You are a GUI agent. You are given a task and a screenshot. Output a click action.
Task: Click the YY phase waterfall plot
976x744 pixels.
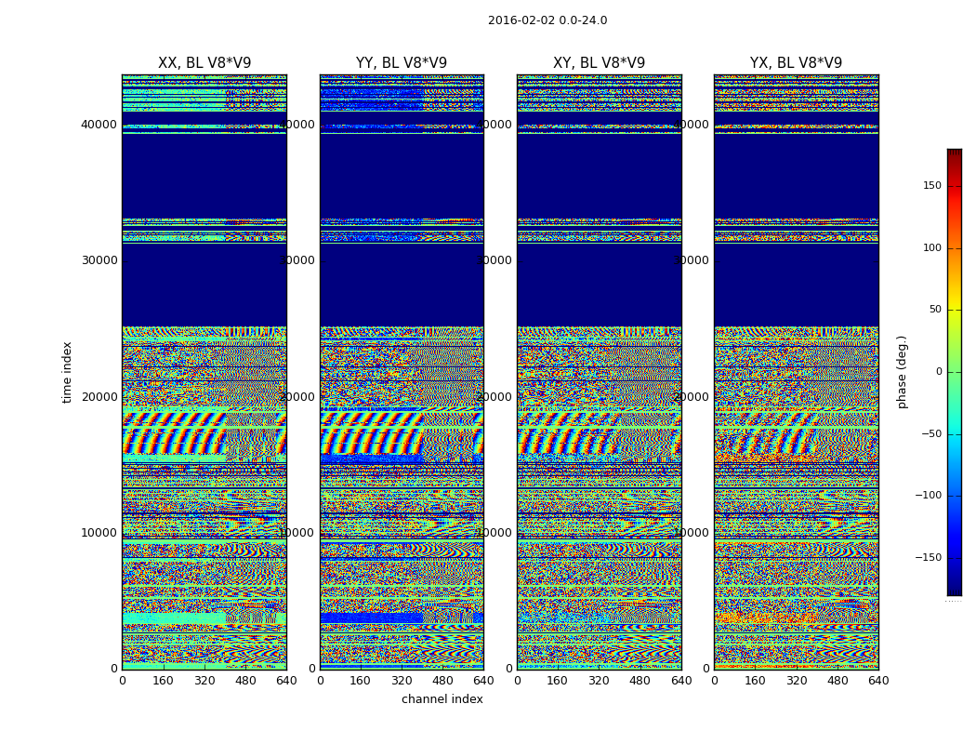(402, 372)
